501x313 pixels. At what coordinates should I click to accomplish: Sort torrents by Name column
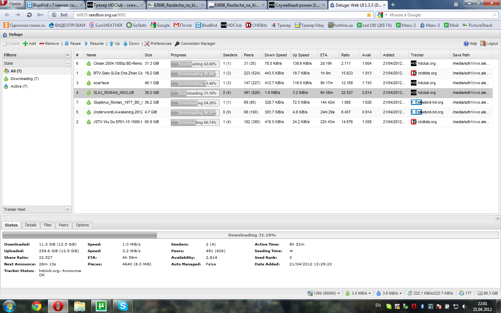pyautogui.click(x=113, y=55)
